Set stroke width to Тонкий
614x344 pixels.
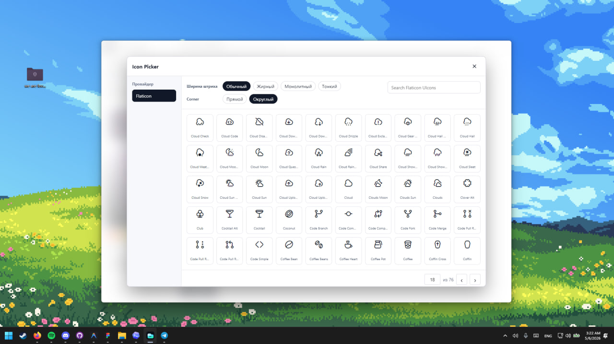coord(330,86)
